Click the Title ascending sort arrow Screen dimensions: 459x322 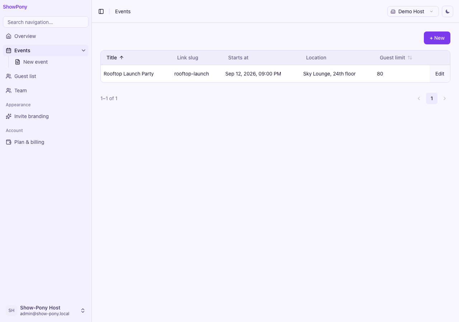pyautogui.click(x=122, y=58)
